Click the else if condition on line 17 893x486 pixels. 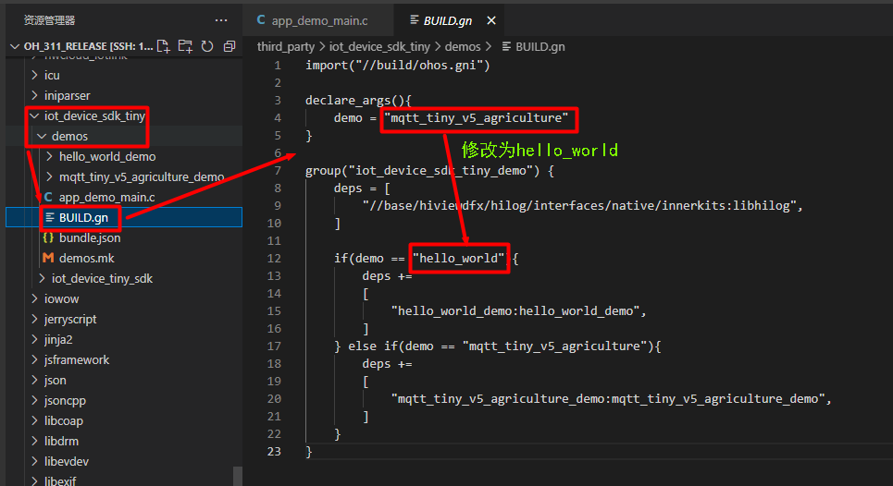(504, 346)
